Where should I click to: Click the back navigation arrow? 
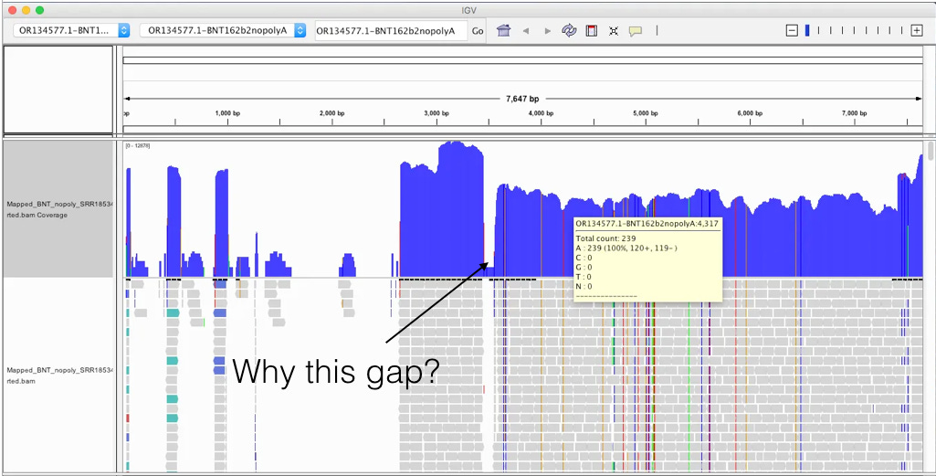[x=526, y=31]
